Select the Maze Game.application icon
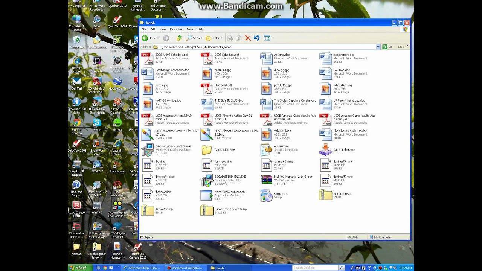 pos(207,195)
